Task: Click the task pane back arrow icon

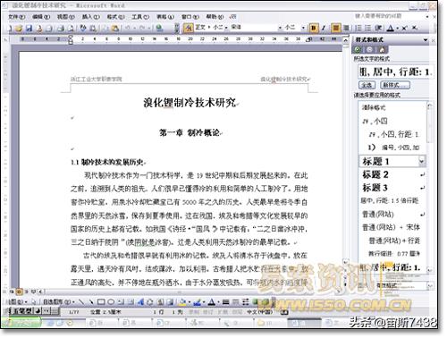Action: point(358,49)
